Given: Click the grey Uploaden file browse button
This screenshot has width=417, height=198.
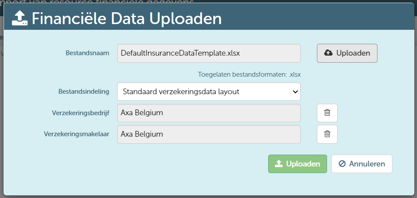Looking at the screenshot, I should [x=347, y=53].
